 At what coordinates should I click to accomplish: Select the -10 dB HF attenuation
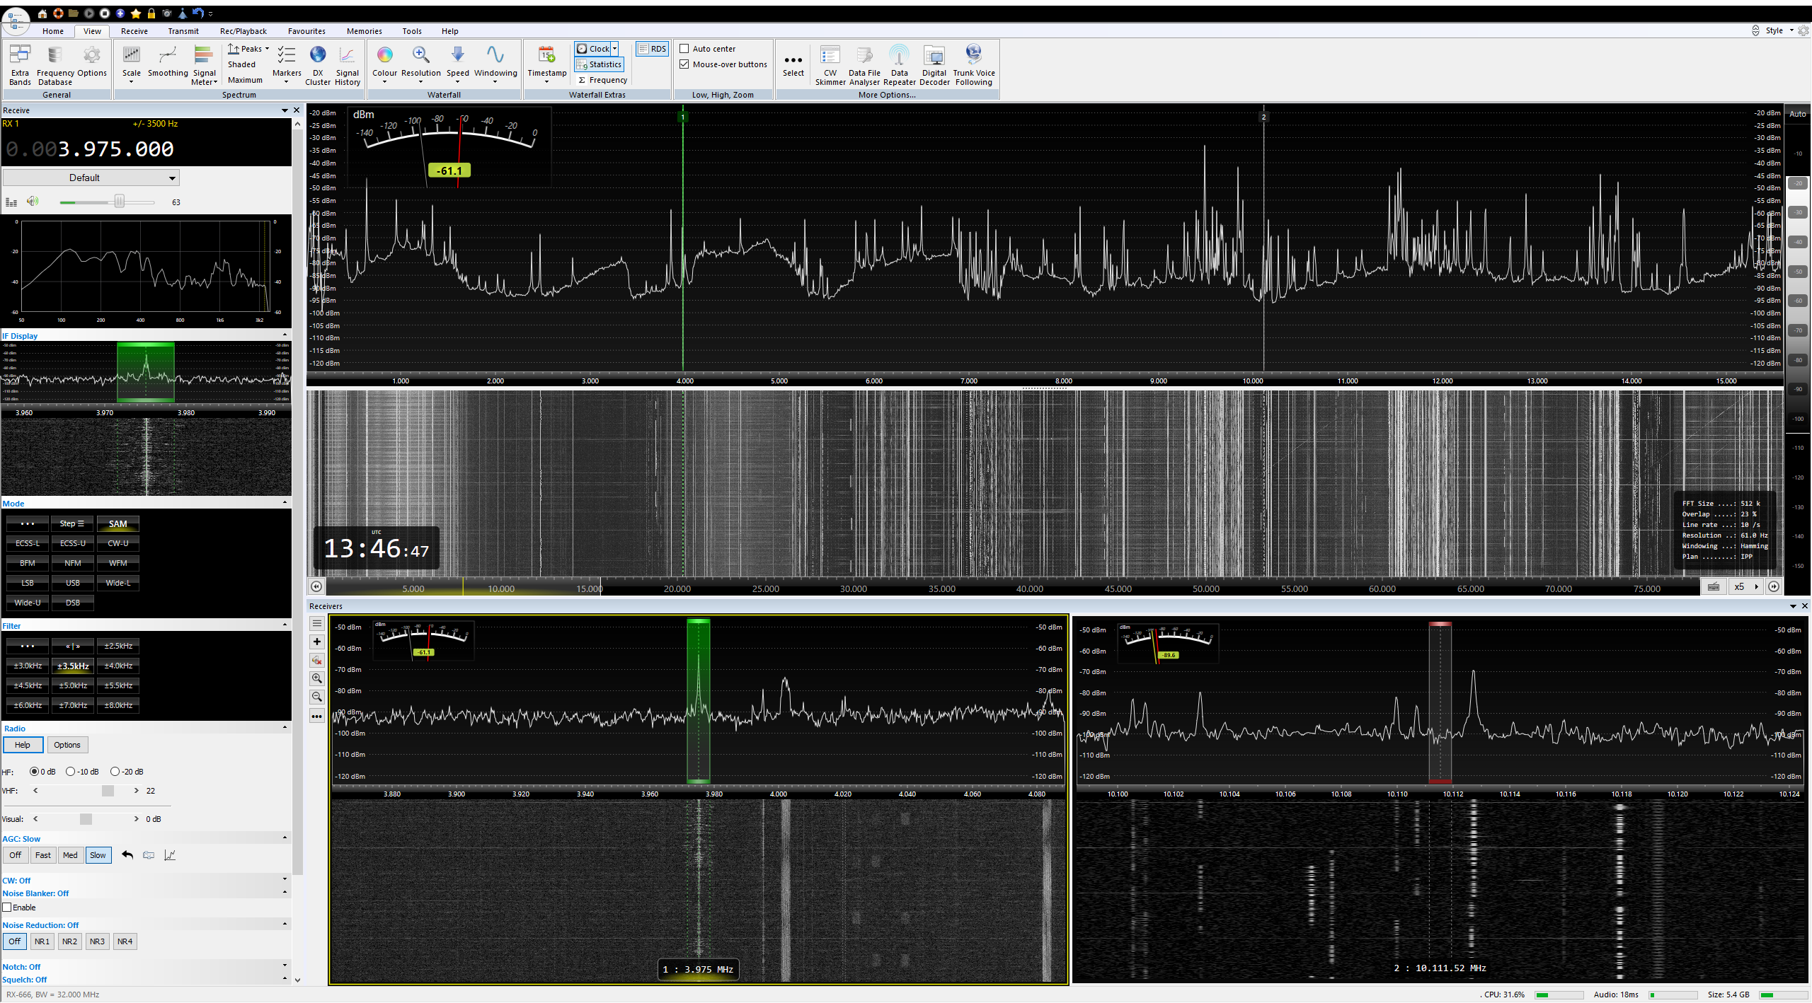[71, 772]
